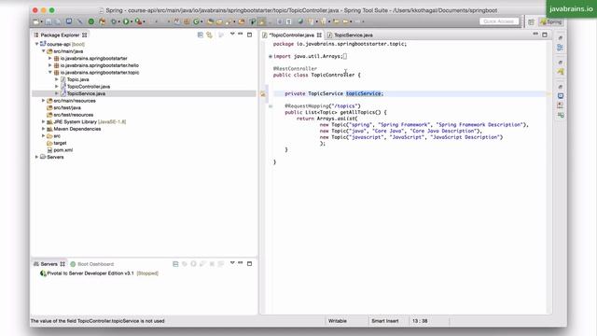Viewport: 597px width, 336px height.
Task: Click the Search flashlight toolbar icon
Action: tap(229, 21)
